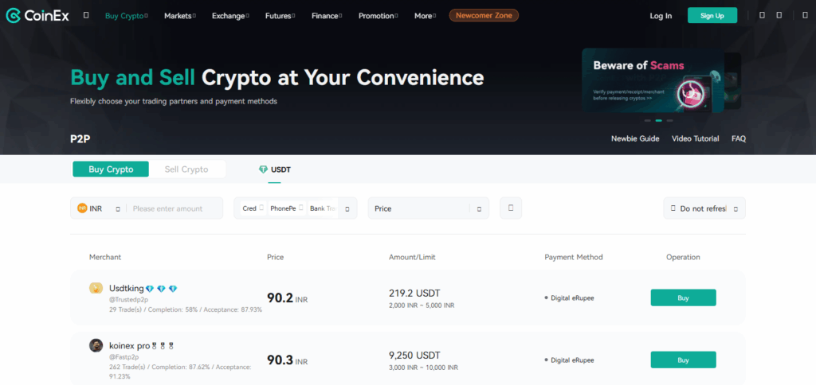
Task: Expand the Exchange menu
Action: pyautogui.click(x=230, y=16)
